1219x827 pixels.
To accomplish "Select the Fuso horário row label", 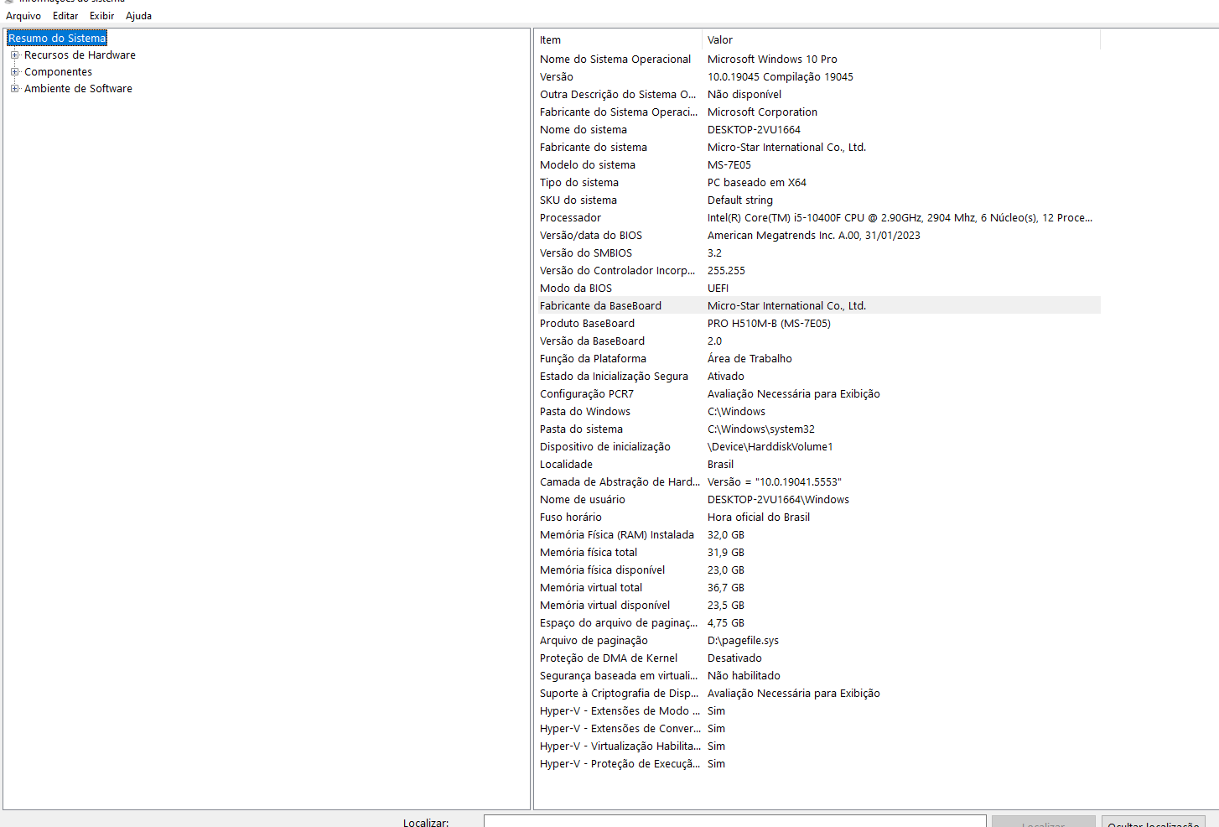I will tap(571, 518).
